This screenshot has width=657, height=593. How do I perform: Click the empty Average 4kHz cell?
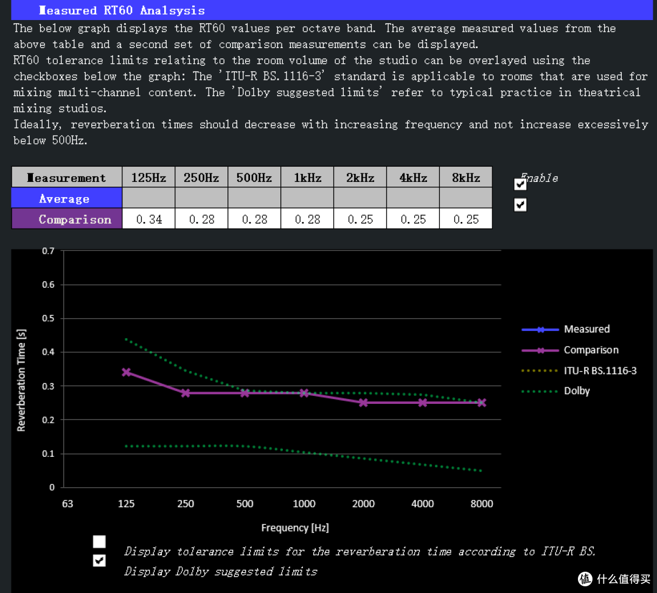(x=412, y=198)
